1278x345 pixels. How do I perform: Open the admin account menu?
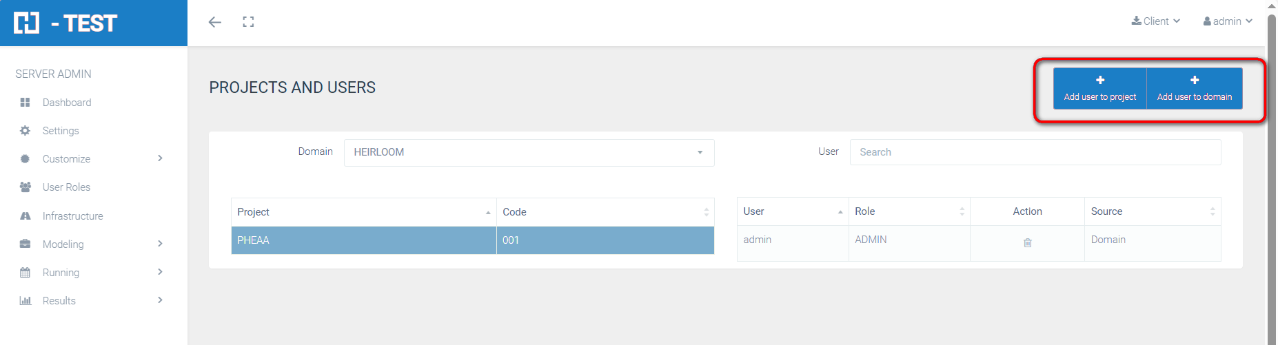(1228, 21)
